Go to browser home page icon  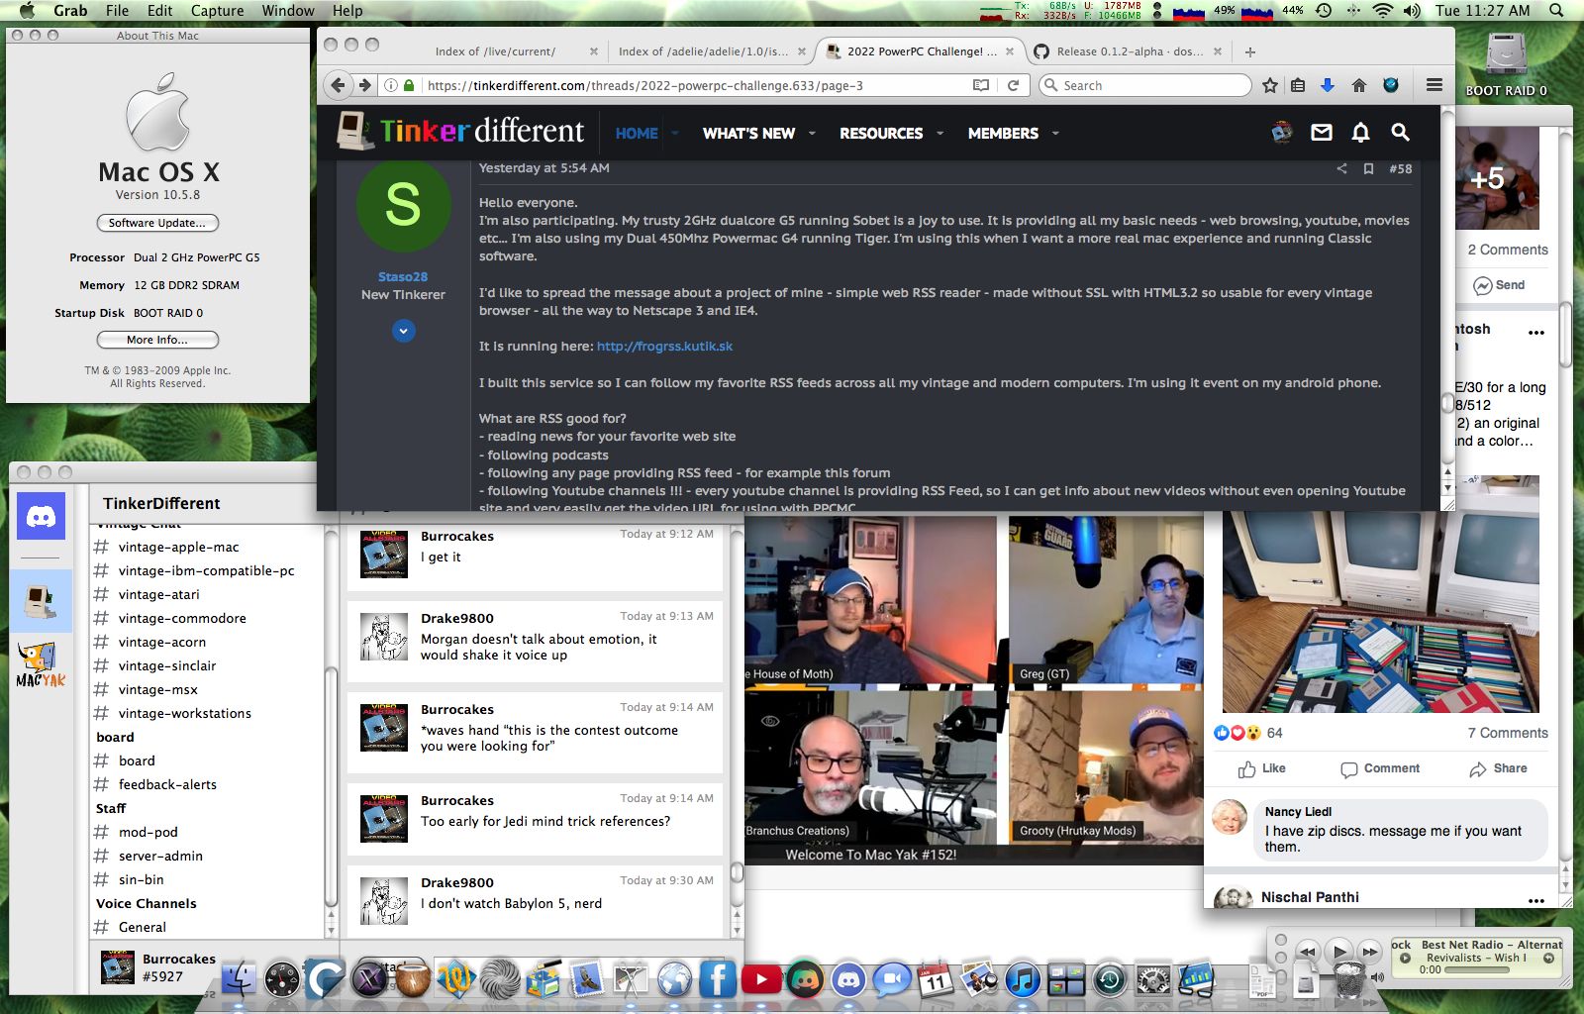(1358, 85)
